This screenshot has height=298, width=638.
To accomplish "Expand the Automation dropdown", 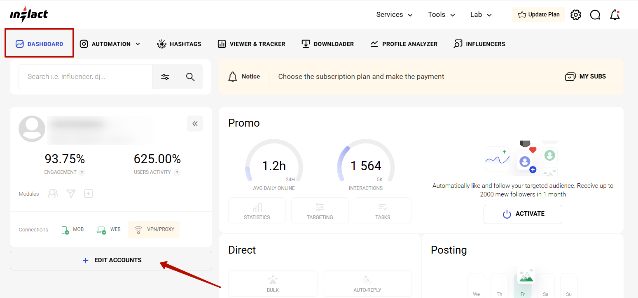I will (110, 44).
